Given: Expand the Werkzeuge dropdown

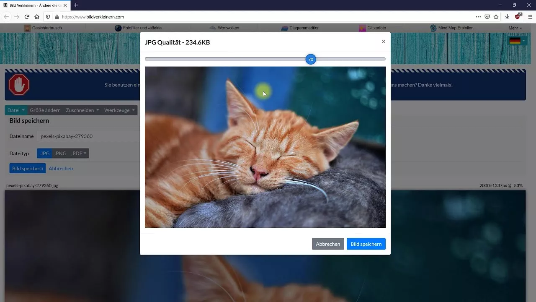Looking at the screenshot, I should pos(120,110).
